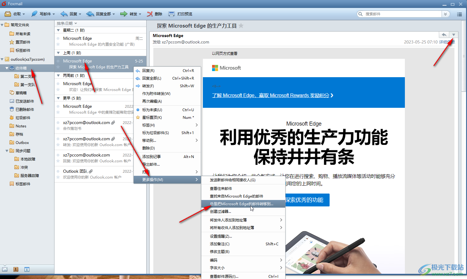Screen dimensions: 467x279
Task: Choose 查看往来邮件 in submenu
Action: pyautogui.click(x=243, y=188)
